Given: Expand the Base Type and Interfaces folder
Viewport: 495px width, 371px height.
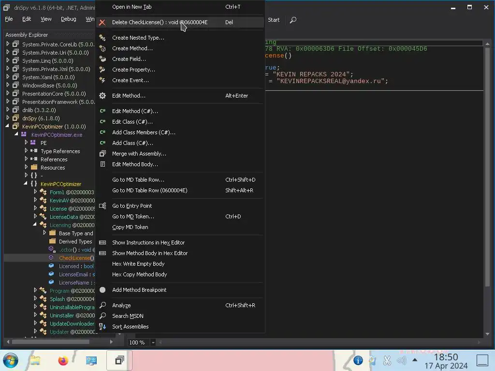Looking at the screenshot, I should [x=44, y=232].
